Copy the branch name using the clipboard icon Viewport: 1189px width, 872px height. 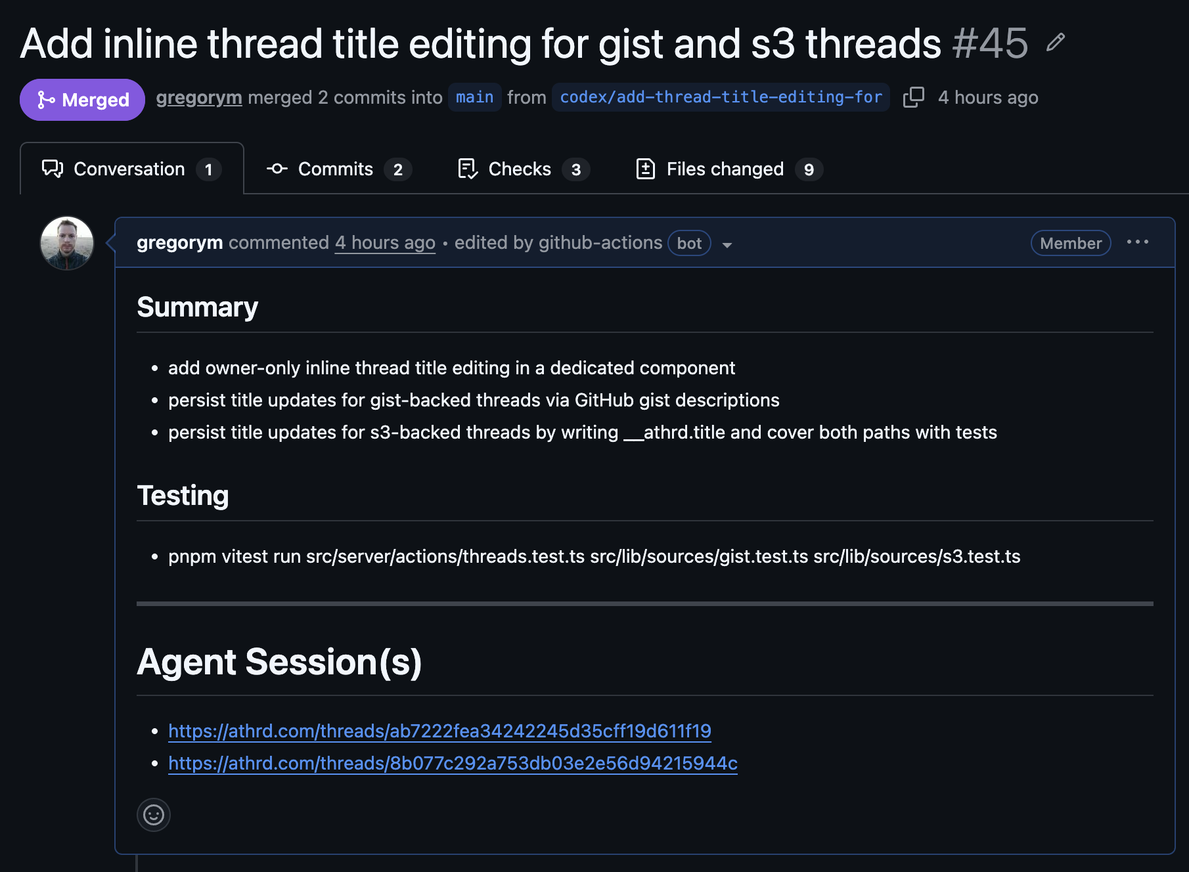914,97
